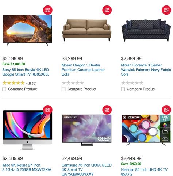Open Hisense 85 Inch UHD 4K TV link

pyautogui.click(x=144, y=172)
